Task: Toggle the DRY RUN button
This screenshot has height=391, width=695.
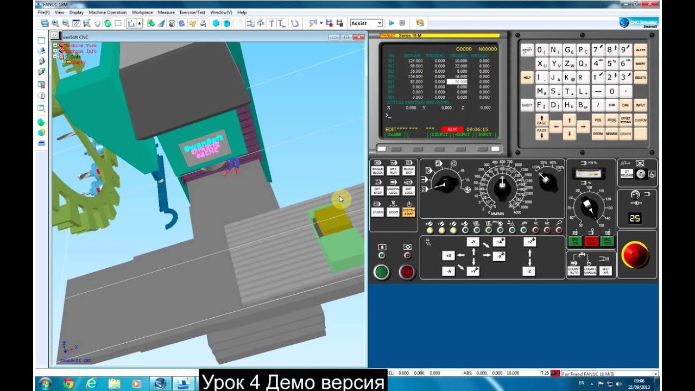Action: [x=393, y=171]
